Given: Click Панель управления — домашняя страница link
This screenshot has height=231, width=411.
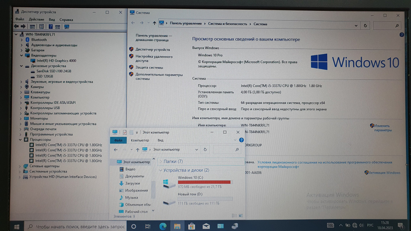Looking at the screenshot, I should click(x=154, y=38).
